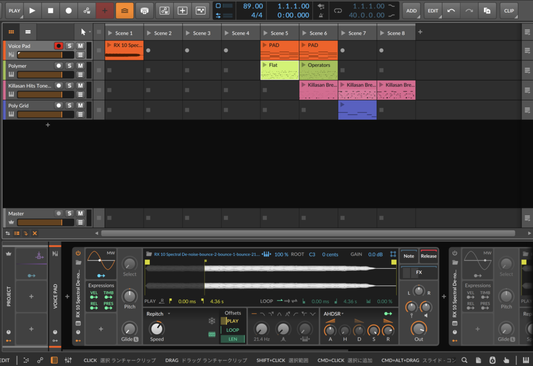
Task: Click the stop icon in the transport bar
Action: [49, 10]
